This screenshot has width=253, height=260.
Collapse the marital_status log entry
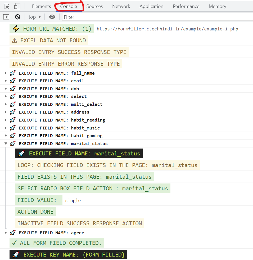(x=5, y=143)
